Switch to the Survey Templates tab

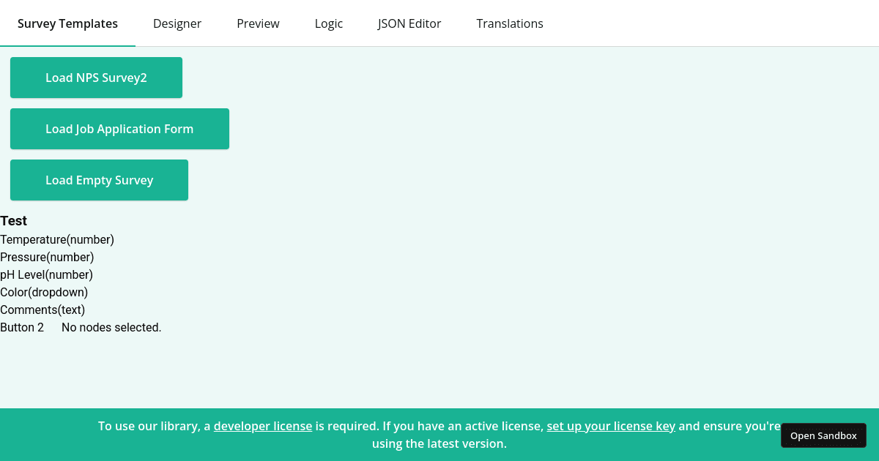pyautogui.click(x=67, y=23)
